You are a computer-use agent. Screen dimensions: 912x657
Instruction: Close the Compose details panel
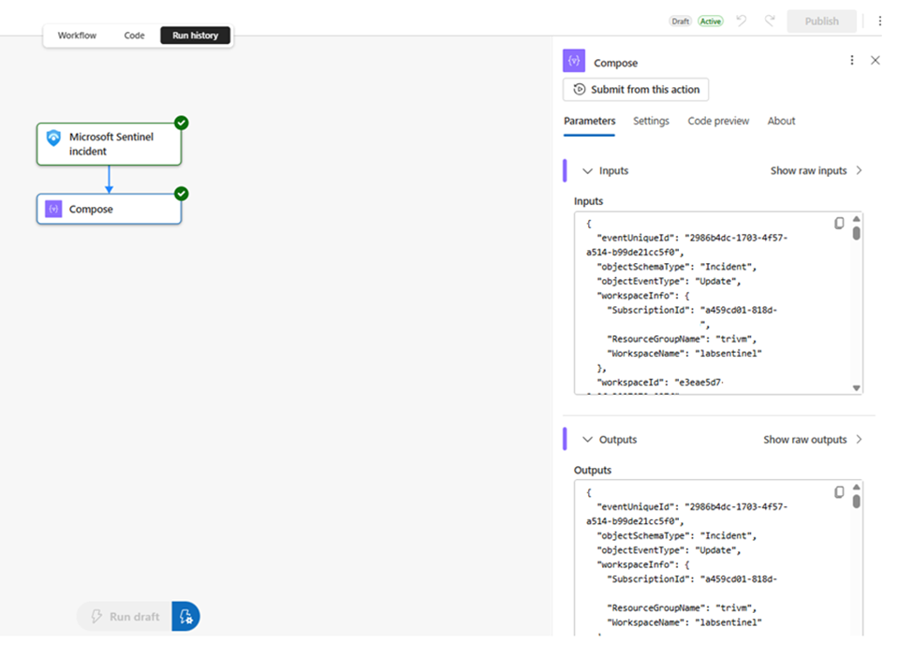point(875,61)
